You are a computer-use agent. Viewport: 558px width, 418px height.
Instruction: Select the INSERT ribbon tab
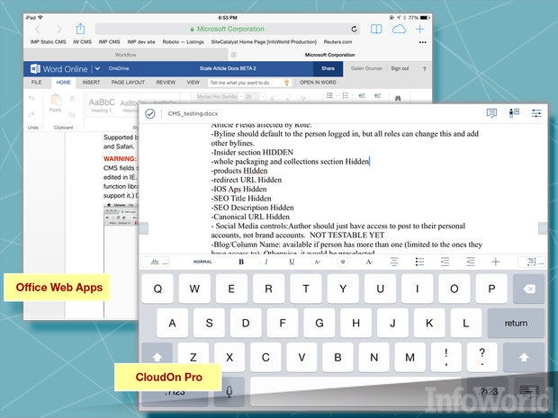pyautogui.click(x=91, y=83)
